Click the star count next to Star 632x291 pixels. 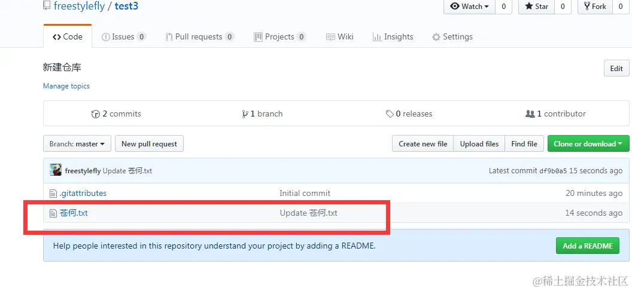(x=563, y=7)
